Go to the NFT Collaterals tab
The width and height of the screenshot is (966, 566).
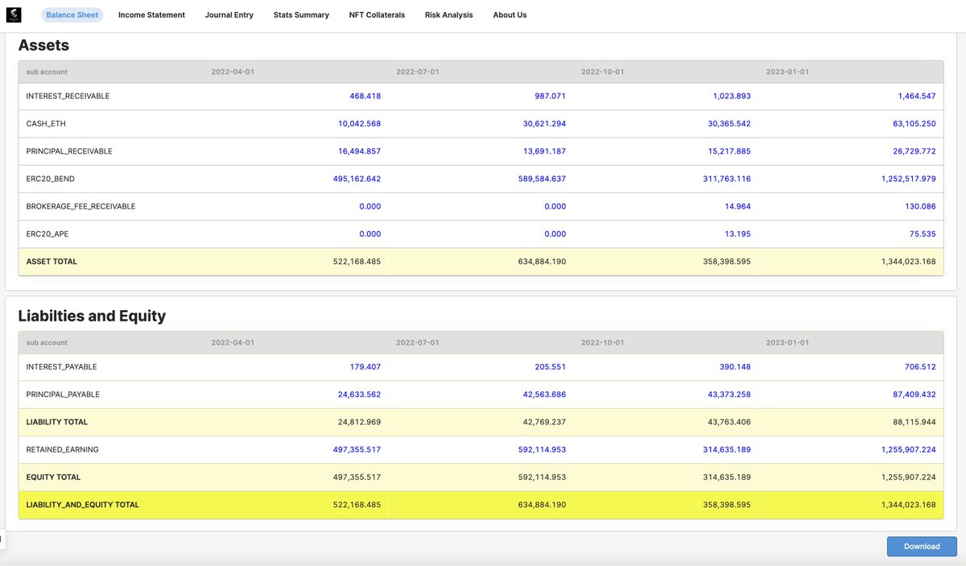tap(377, 14)
